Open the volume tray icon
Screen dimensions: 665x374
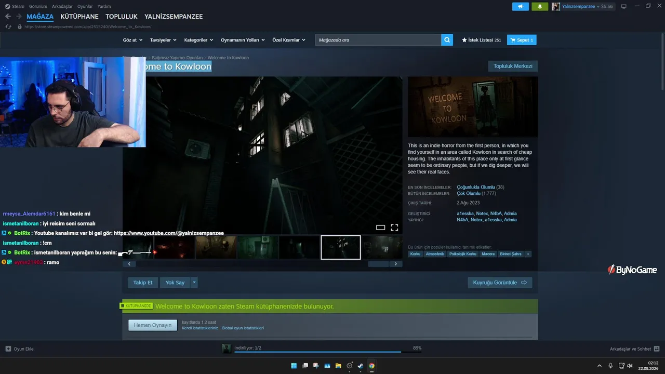630,366
